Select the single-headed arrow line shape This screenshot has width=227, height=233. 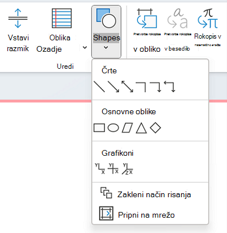pyautogui.click(x=113, y=87)
